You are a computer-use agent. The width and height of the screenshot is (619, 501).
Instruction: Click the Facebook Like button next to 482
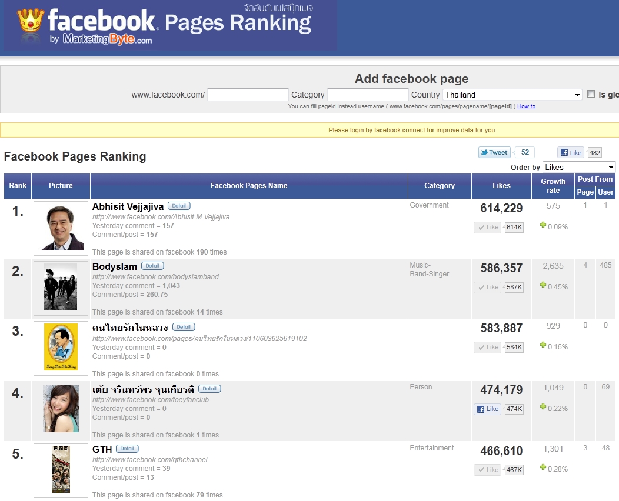coord(571,153)
